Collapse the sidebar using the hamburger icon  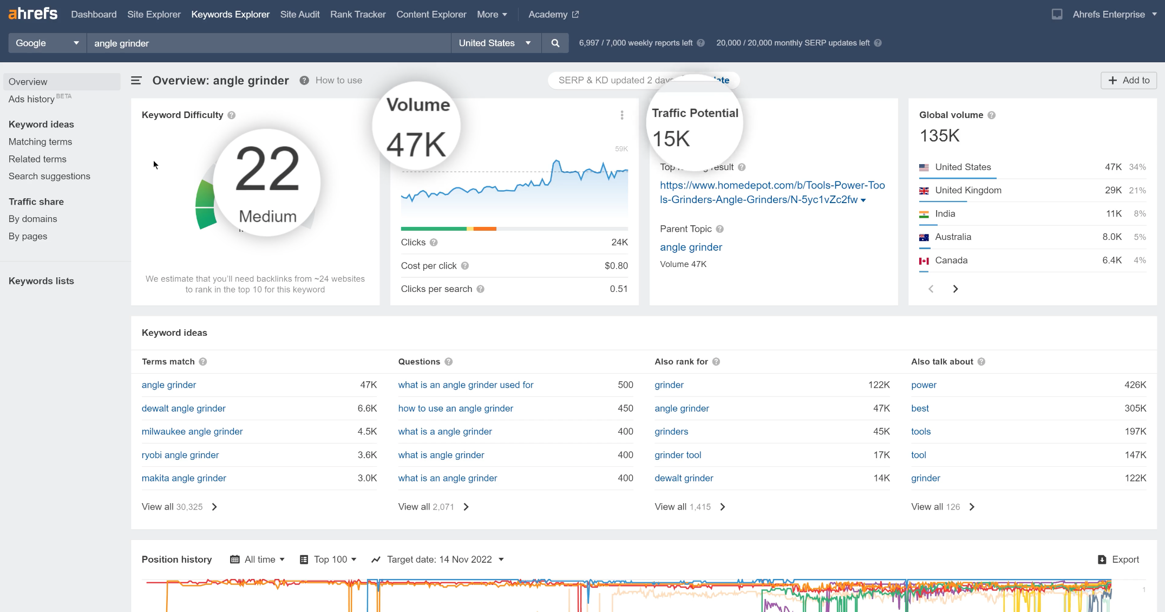point(136,80)
